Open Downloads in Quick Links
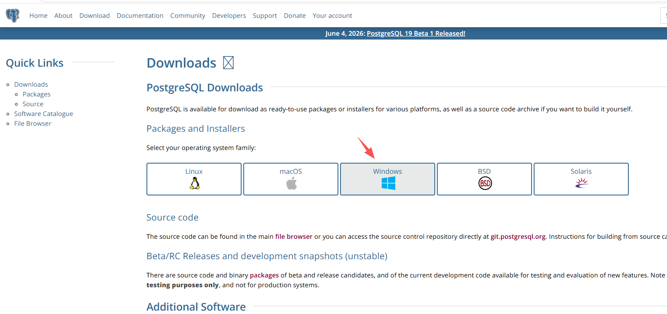Image resolution: width=667 pixels, height=314 pixels. point(31,85)
